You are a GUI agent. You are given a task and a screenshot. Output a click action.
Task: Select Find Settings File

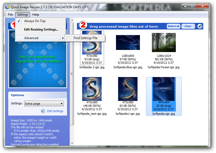tap(85, 38)
